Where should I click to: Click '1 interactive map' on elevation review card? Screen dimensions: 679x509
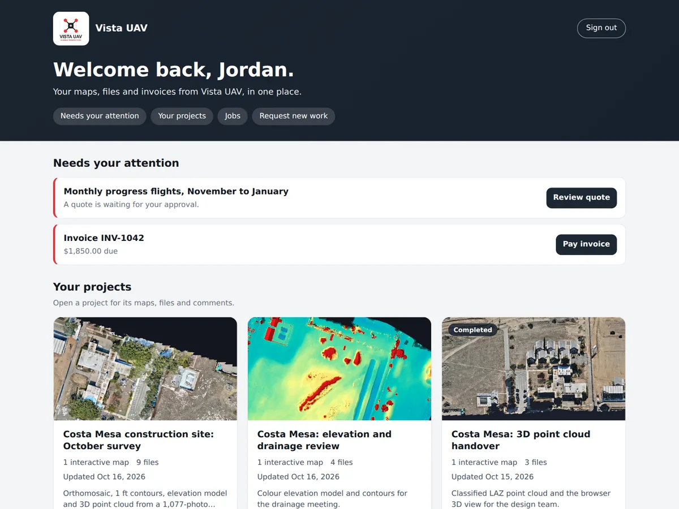point(290,463)
